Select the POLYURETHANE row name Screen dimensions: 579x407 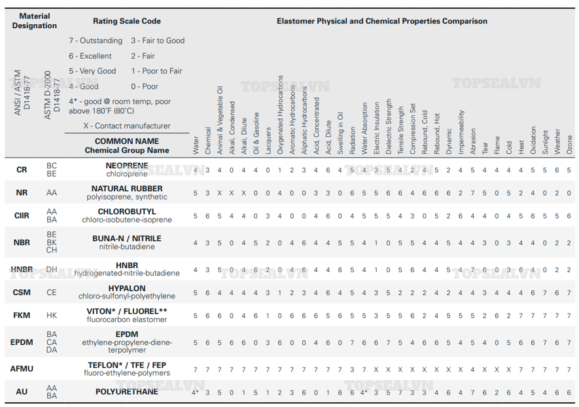point(127,391)
